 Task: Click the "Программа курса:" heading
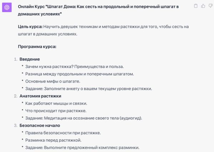point(37,47)
